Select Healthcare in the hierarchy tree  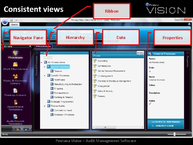point(59,80)
